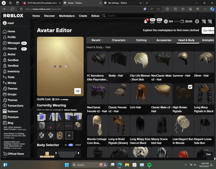
Task: Open the Home sidebar icon
Action: 5,32
